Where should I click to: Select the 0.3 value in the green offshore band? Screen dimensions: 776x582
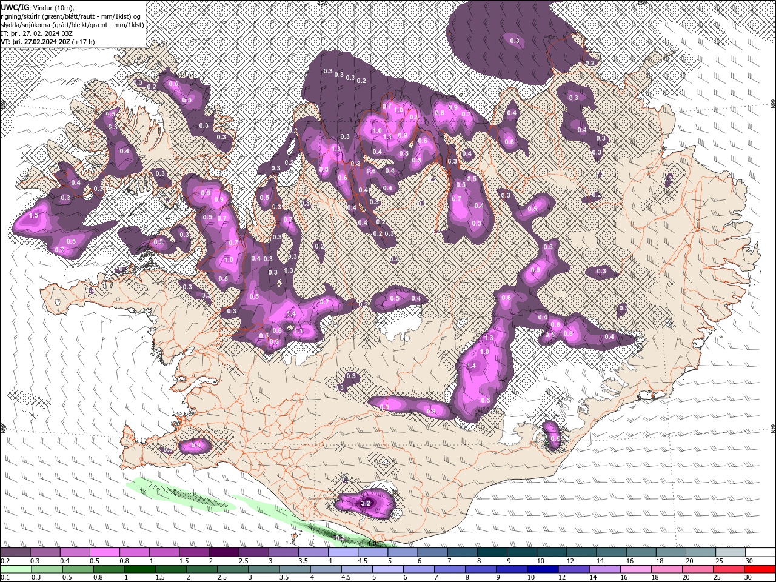(x=340, y=538)
